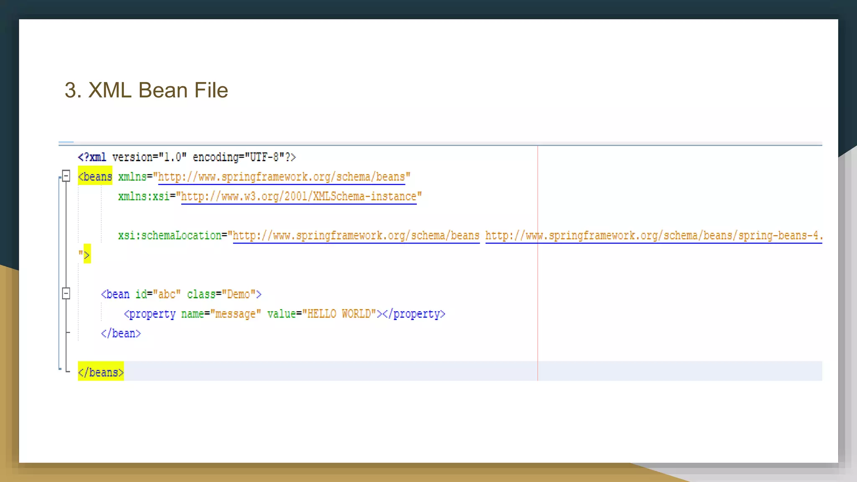Select the "HELLO WORLD" value string

(x=339, y=314)
